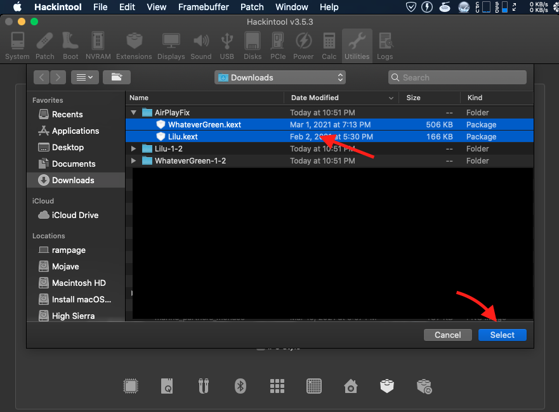The height and width of the screenshot is (412, 559).
Task: Open Macintosh HD in the sidebar
Action: [x=76, y=283]
